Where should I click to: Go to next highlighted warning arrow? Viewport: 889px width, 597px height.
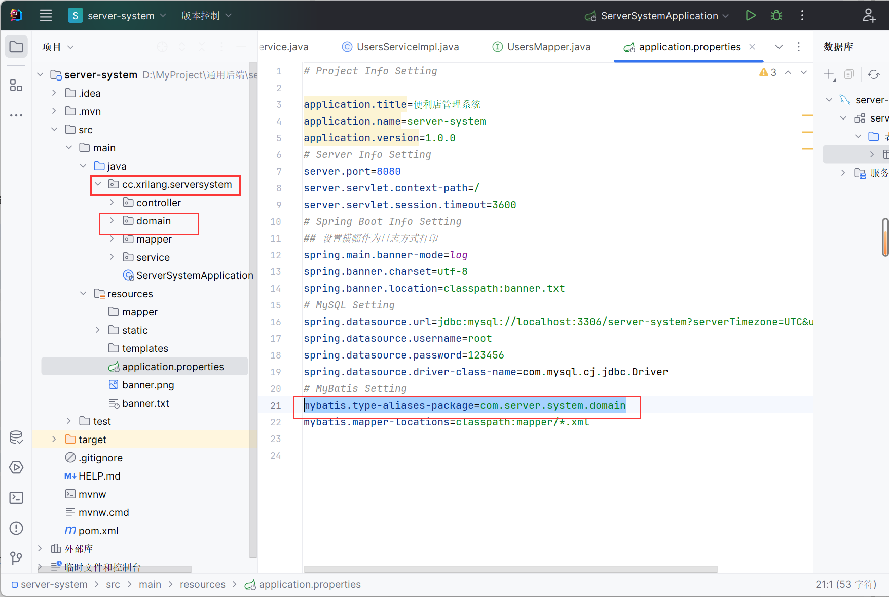(804, 72)
